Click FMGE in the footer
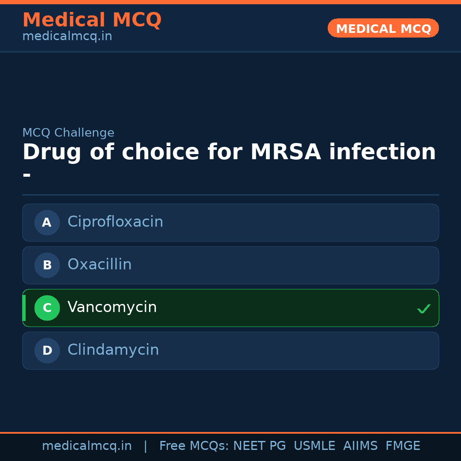The height and width of the screenshot is (461, 461). click(x=403, y=446)
